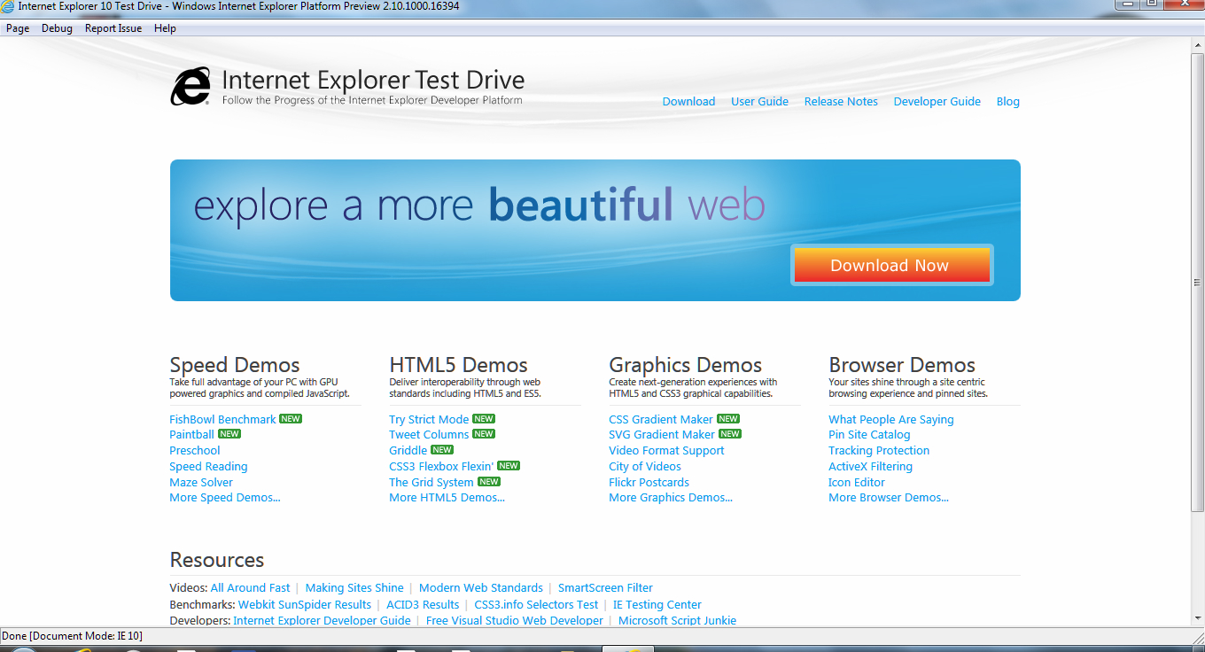This screenshot has height=652, width=1205.
Task: Open SVG Gradient Maker demo
Action: 662,435
